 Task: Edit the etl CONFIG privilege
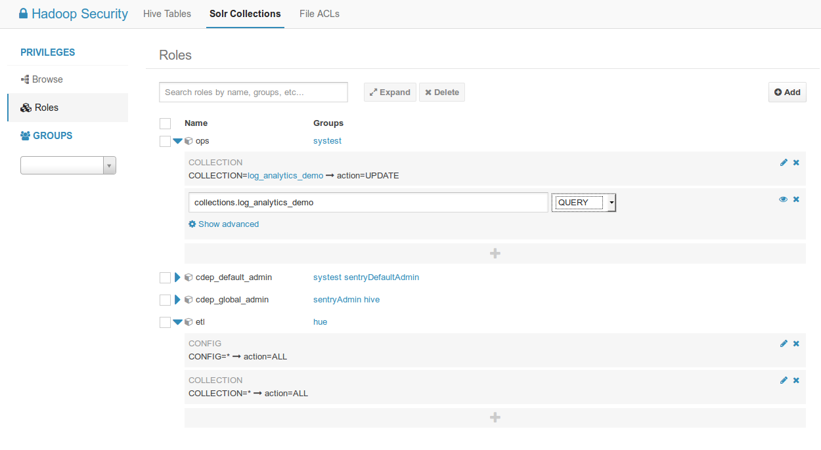pyautogui.click(x=784, y=344)
